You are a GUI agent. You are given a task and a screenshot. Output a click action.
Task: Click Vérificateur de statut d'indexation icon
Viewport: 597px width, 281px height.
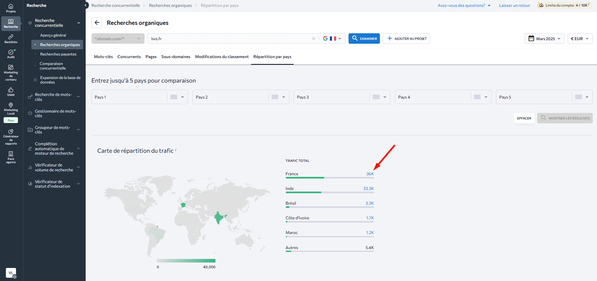pos(30,184)
